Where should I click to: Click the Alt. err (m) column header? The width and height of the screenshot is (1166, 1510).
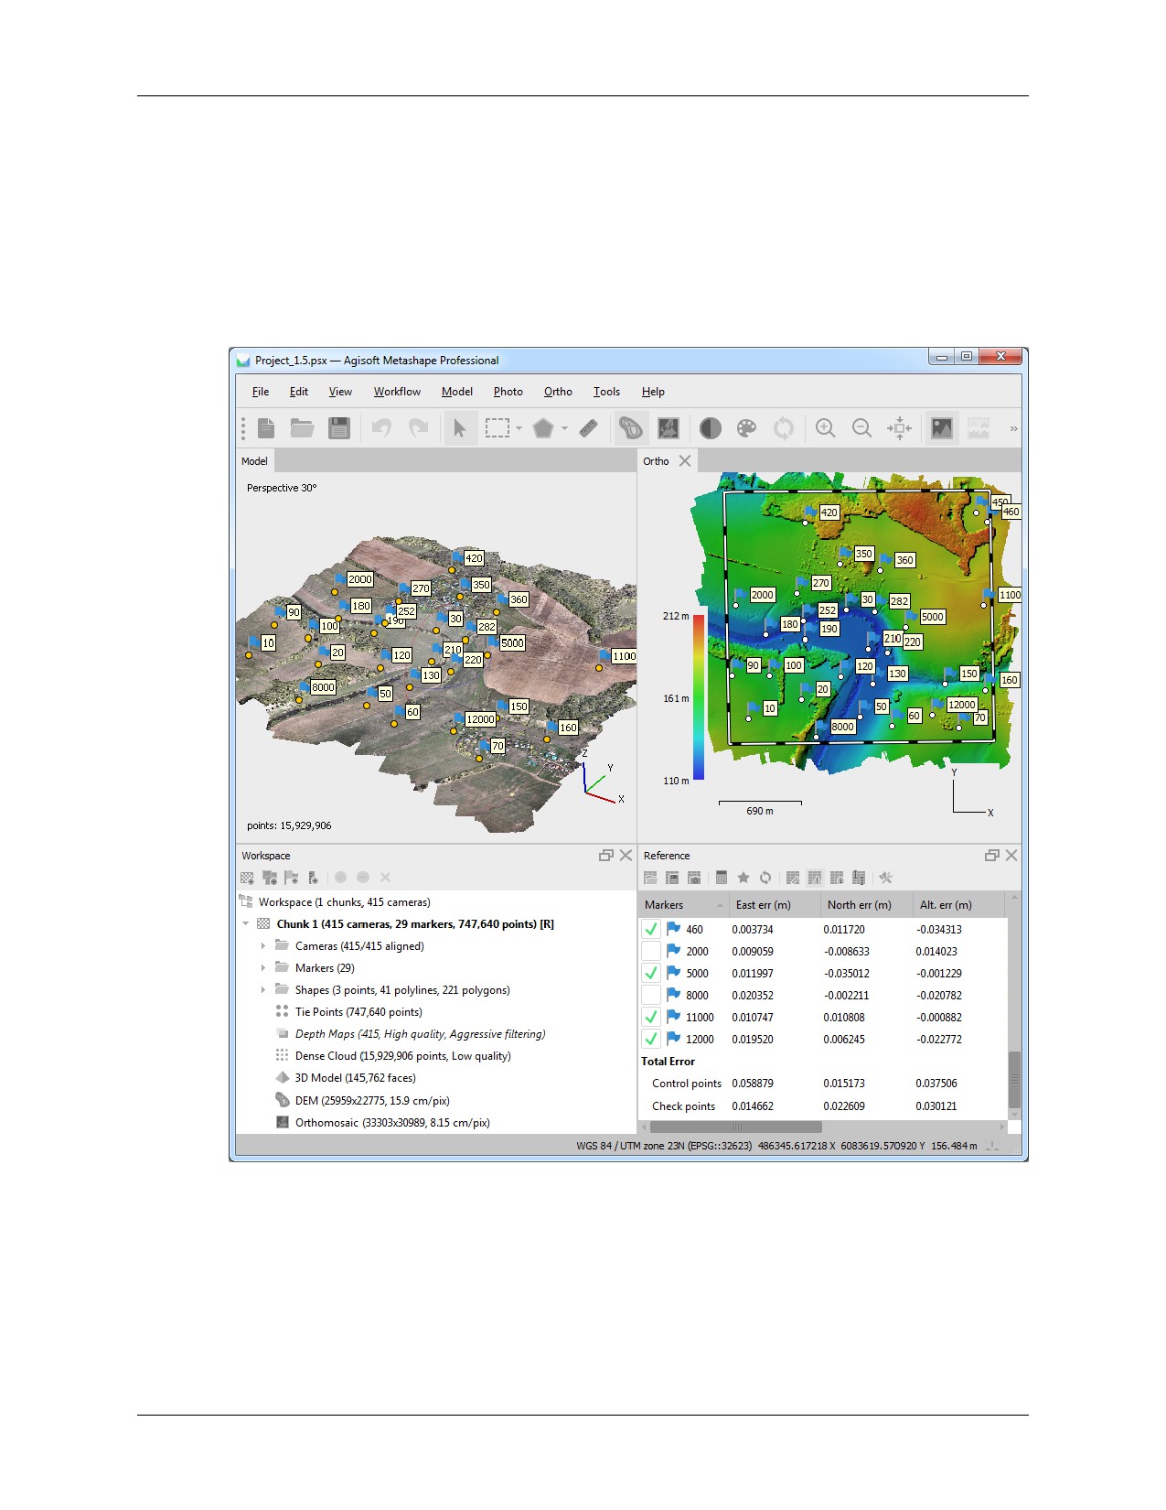pos(958,905)
